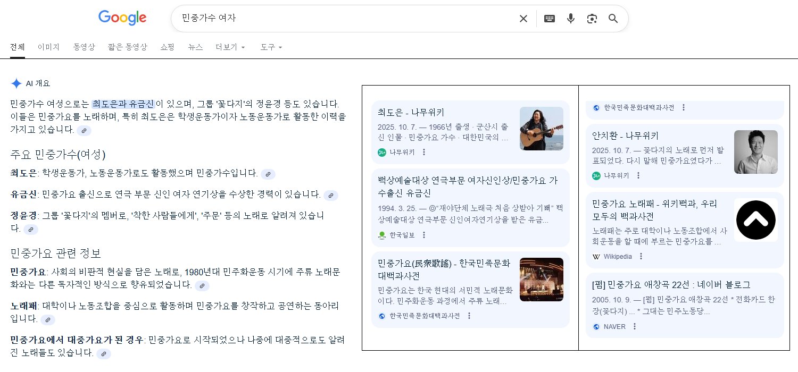Expand the 도구 dropdown

click(271, 47)
